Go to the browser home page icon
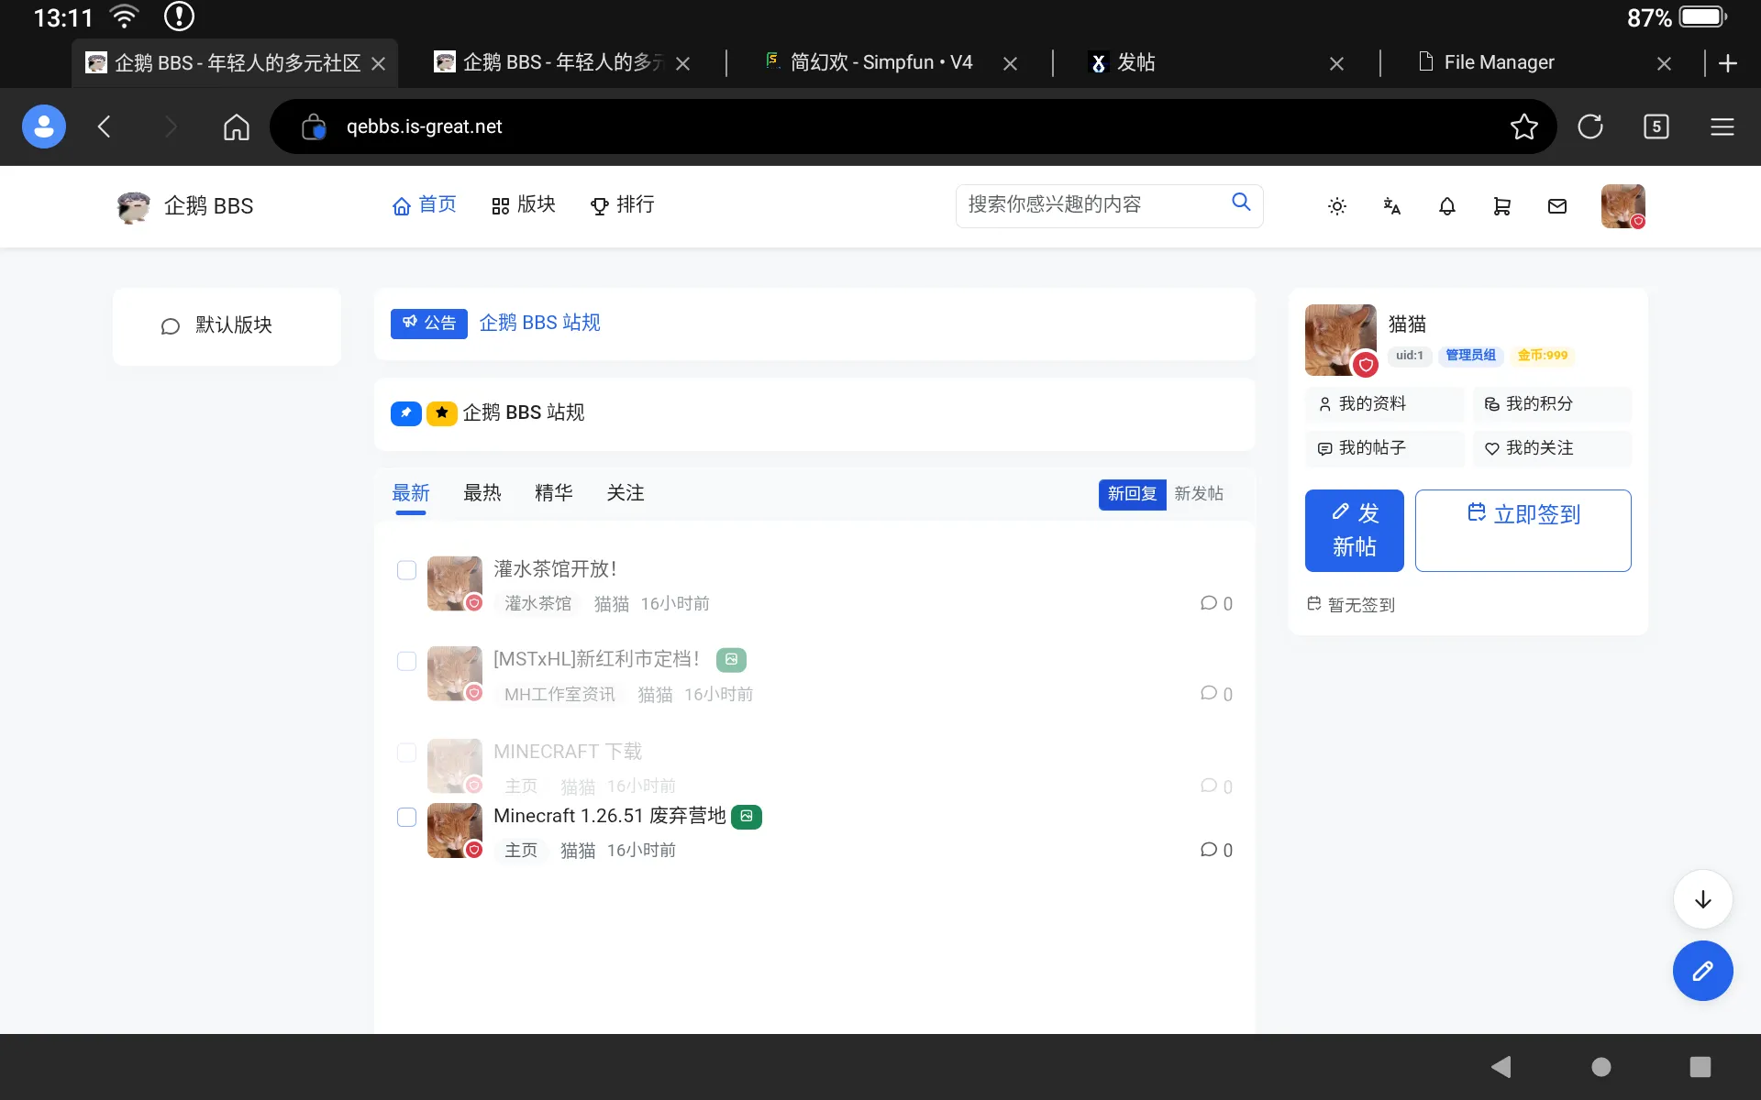 click(236, 126)
